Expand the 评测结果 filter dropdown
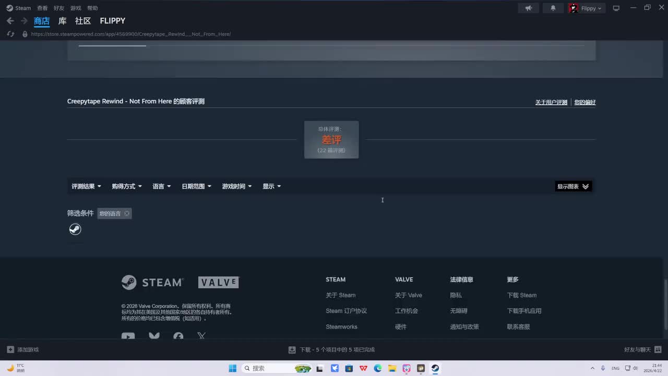The image size is (668, 376). click(87, 186)
